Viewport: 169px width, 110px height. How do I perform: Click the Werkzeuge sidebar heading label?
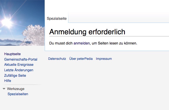[x=16, y=89]
